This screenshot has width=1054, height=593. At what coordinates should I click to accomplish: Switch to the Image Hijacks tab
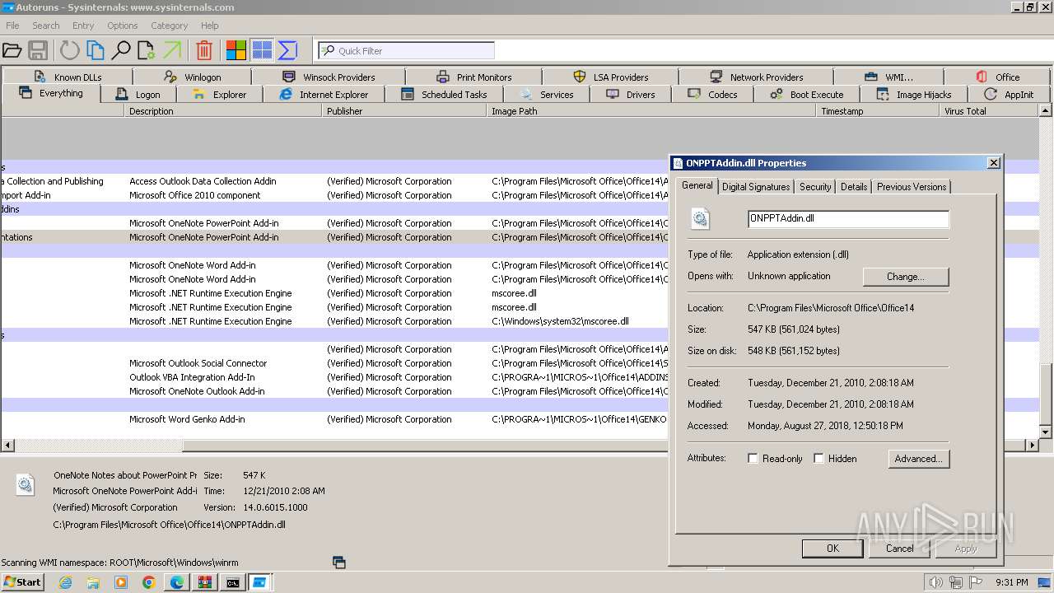tap(914, 95)
